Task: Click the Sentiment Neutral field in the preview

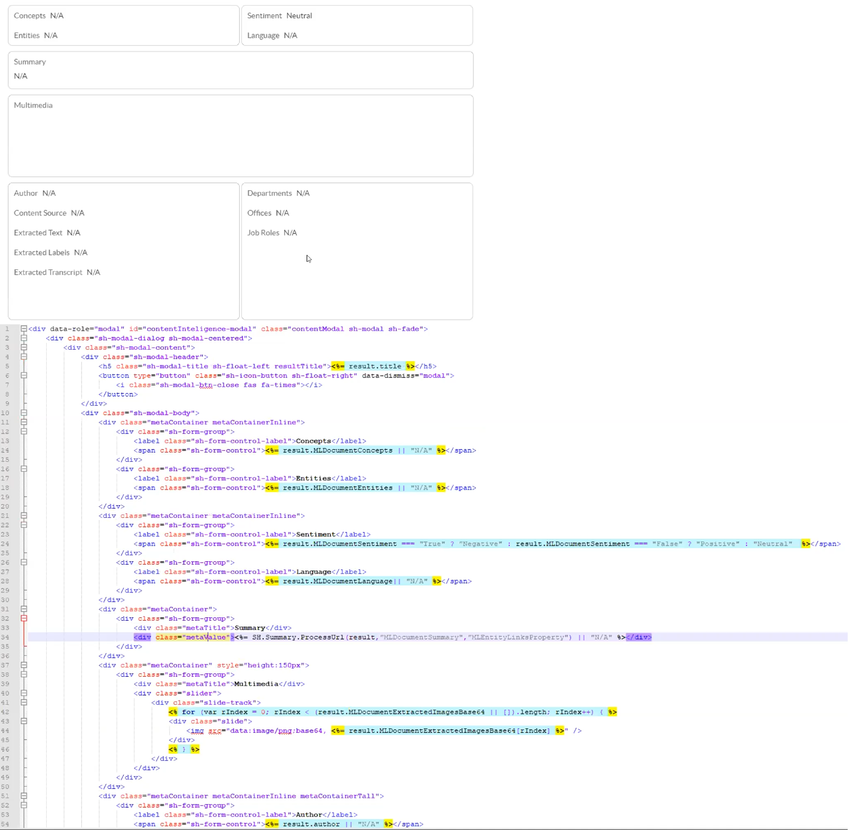Action: coord(279,16)
